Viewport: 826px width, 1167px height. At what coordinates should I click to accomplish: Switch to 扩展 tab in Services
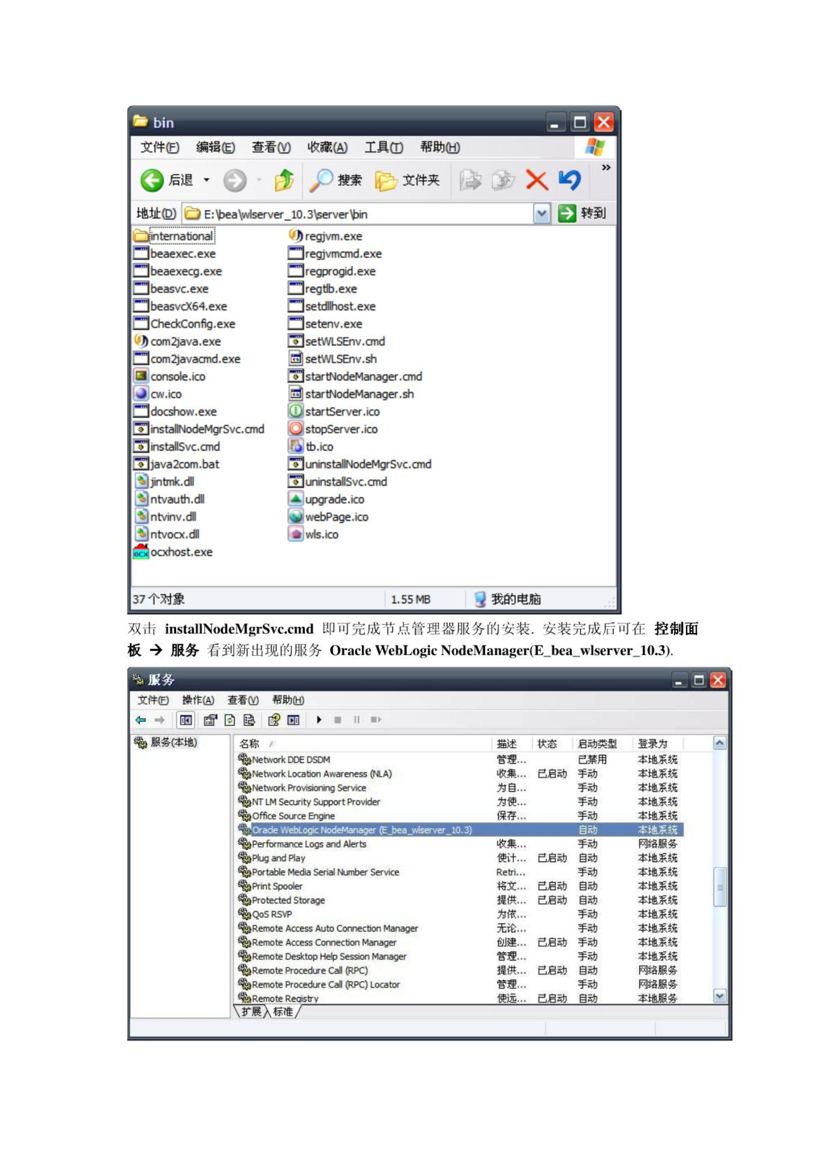(251, 1012)
